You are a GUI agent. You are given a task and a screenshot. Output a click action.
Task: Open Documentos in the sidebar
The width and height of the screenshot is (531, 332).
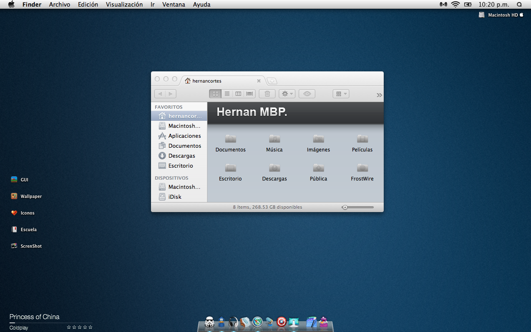[x=179, y=146]
